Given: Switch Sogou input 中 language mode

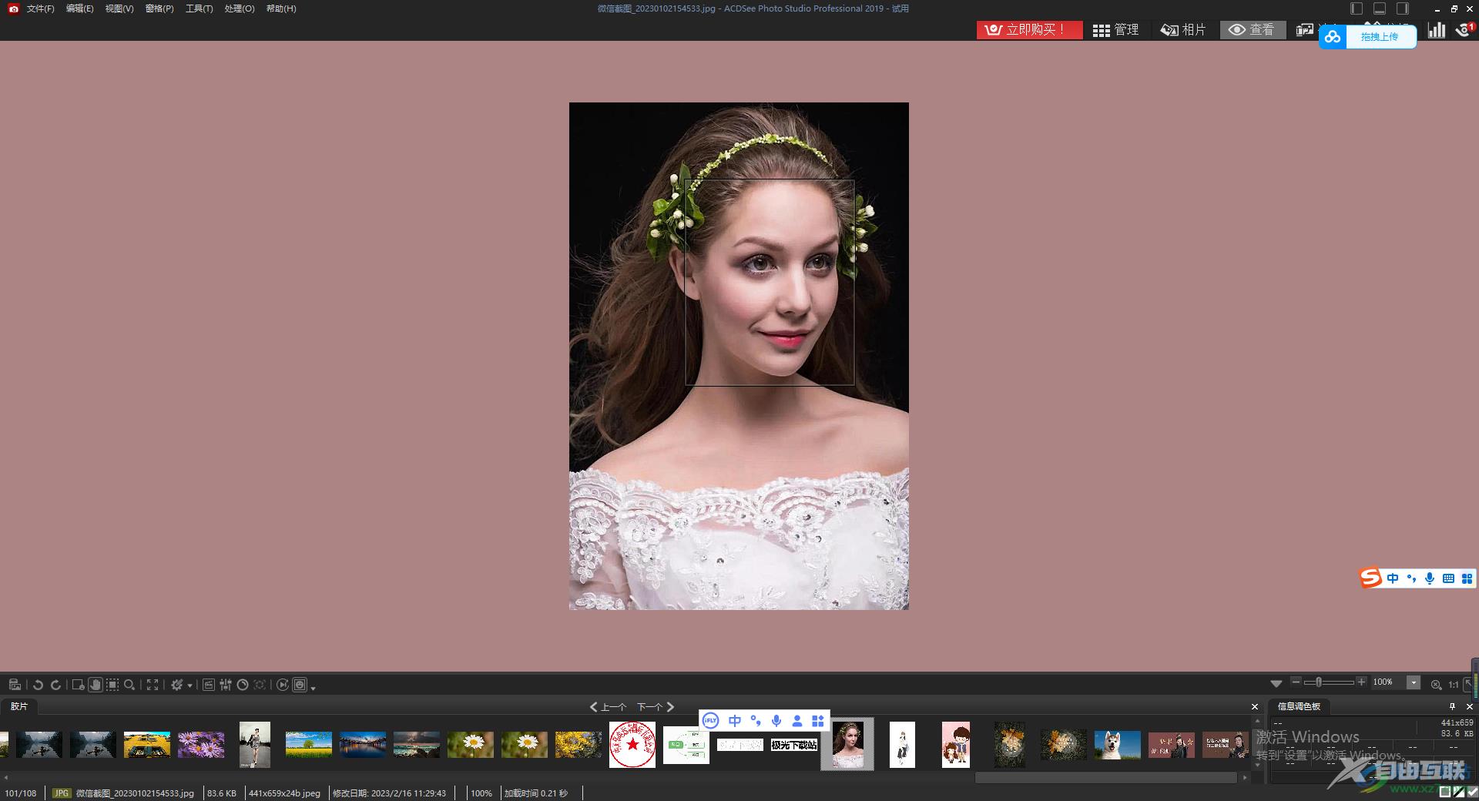Looking at the screenshot, I should (x=1393, y=578).
